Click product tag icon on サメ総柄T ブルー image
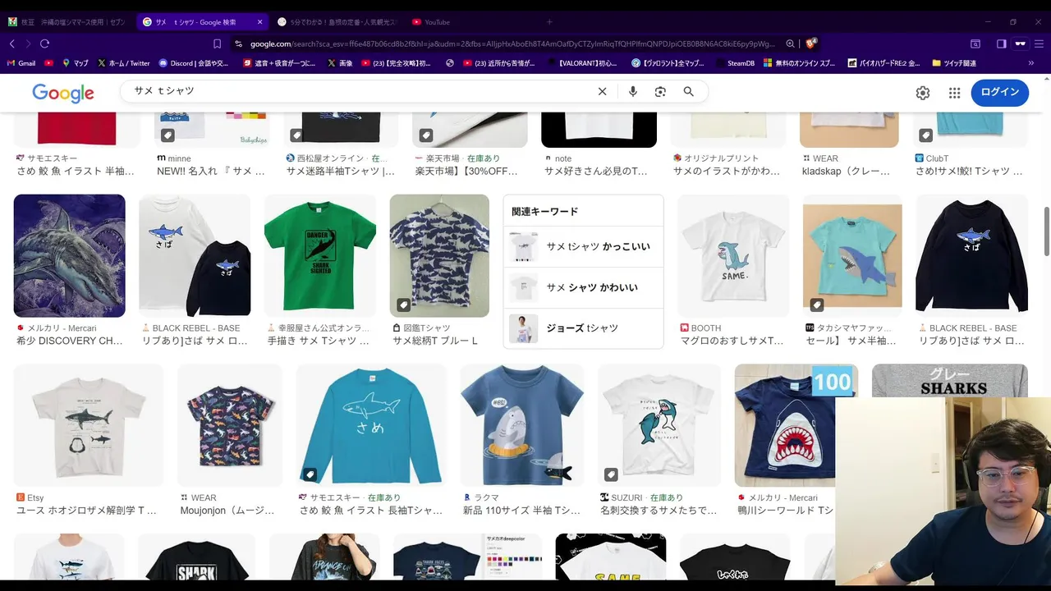1051x591 pixels. (x=403, y=305)
